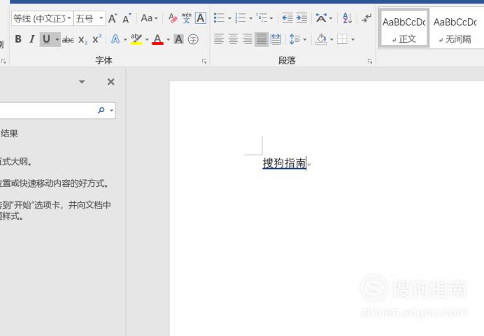Decrease paragraph indent
The image size is (484, 336).
[287, 18]
